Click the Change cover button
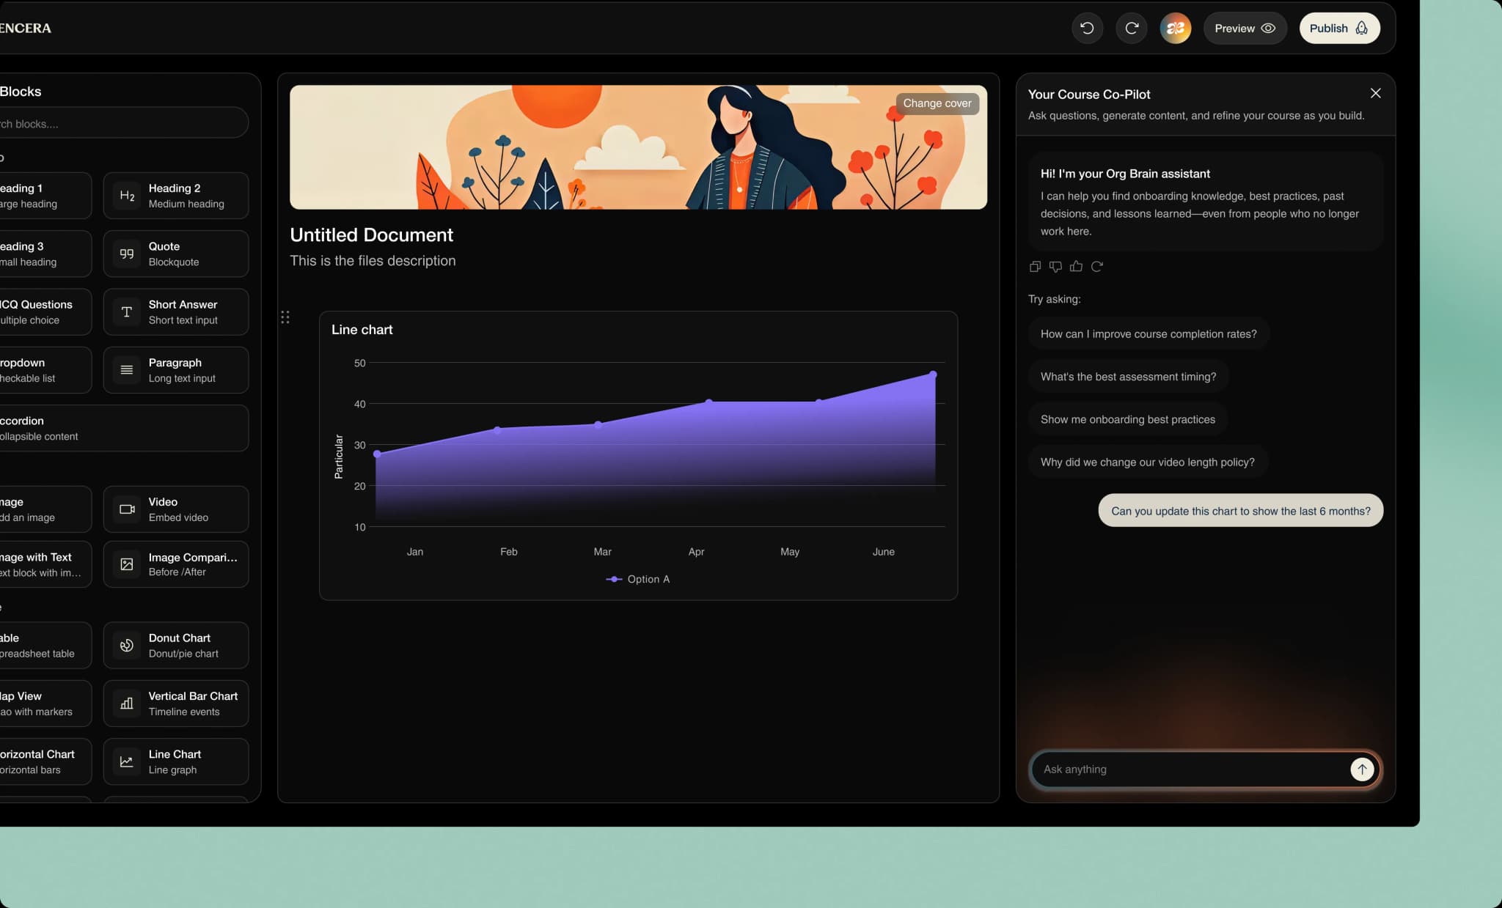The image size is (1502, 908). click(937, 103)
